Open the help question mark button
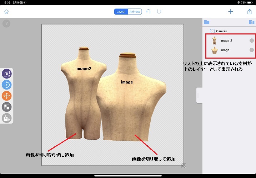 [6, 24]
